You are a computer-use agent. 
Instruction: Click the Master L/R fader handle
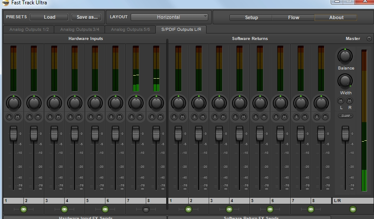coord(345,133)
